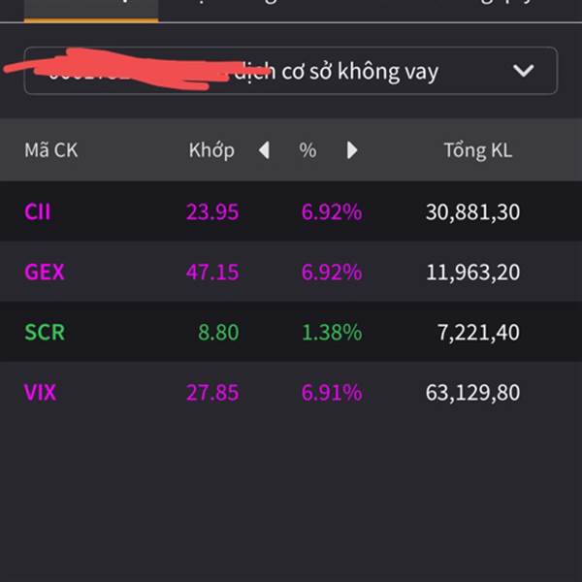This screenshot has height=582, width=582.
Task: Click the VIX 6.91% change value
Action: click(331, 392)
